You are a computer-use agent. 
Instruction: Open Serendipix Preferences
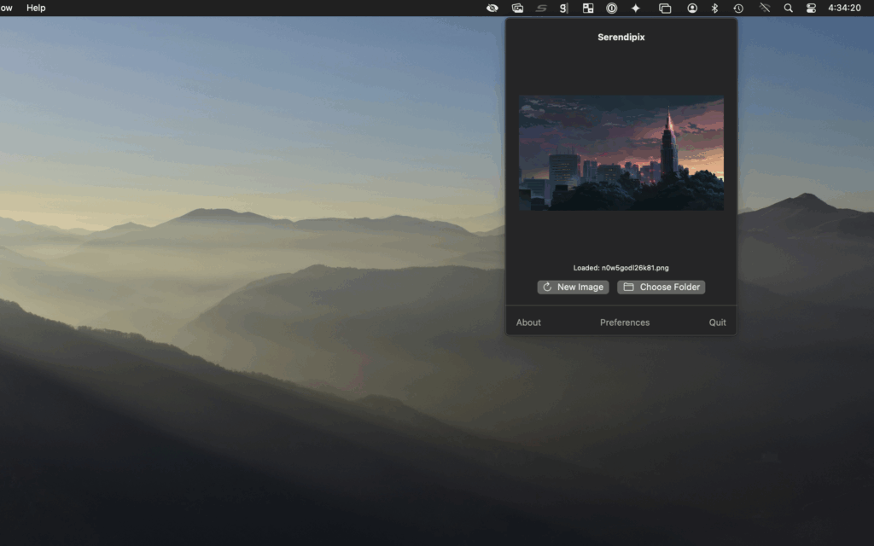click(x=625, y=322)
